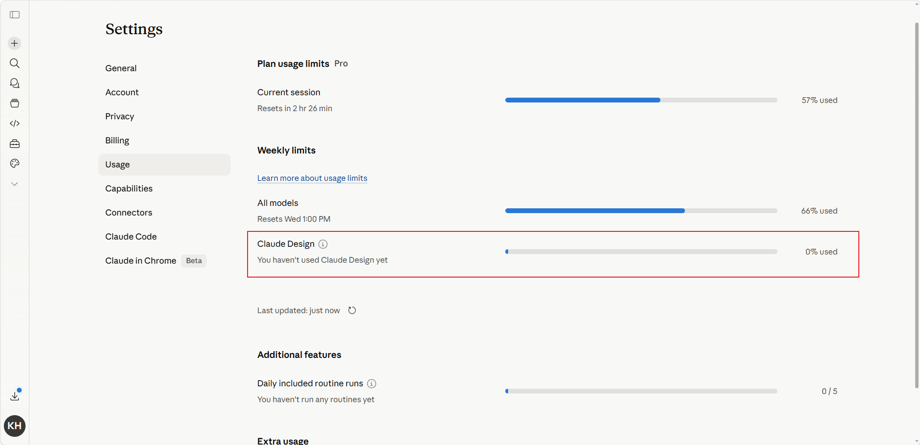Click the "Resets in 2 hr 26 min" text
The height and width of the screenshot is (445, 920).
(295, 108)
